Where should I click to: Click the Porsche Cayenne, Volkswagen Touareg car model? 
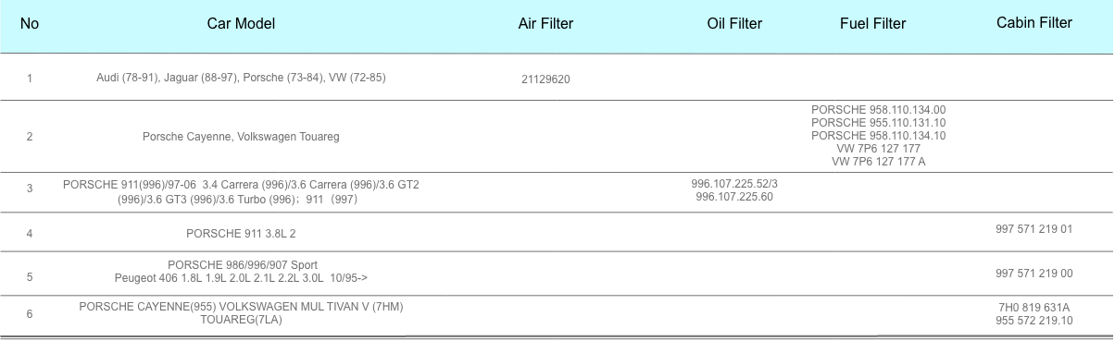(241, 137)
